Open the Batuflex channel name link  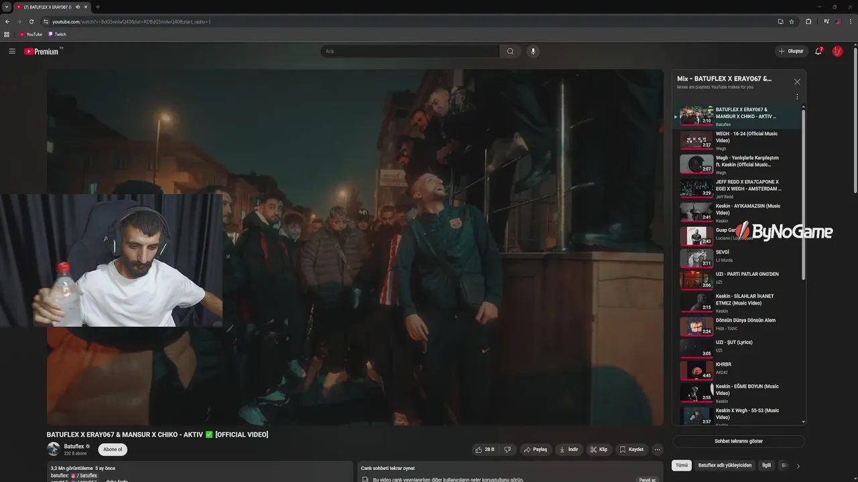(74, 446)
